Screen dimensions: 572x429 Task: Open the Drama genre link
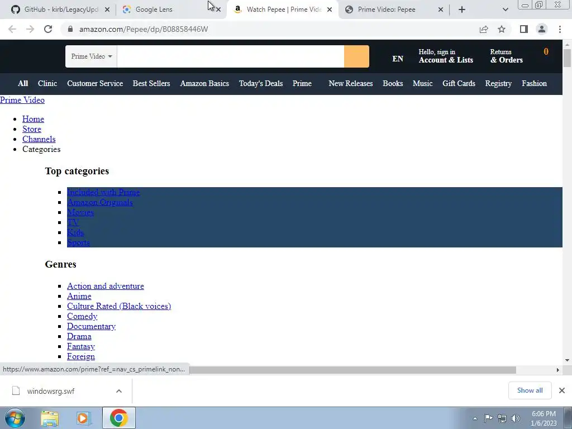[79, 336]
